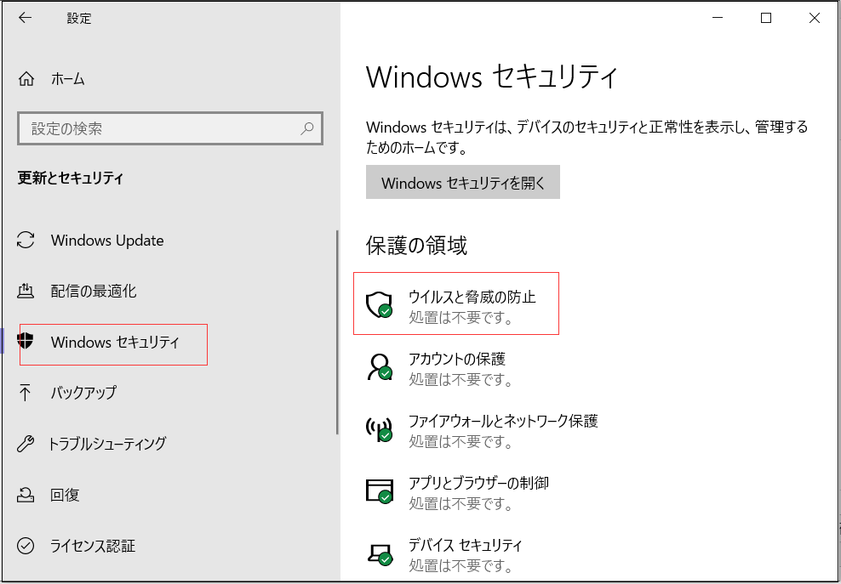The width and height of the screenshot is (841, 584).
Task: Click the firewall network signal icon
Action: click(378, 428)
